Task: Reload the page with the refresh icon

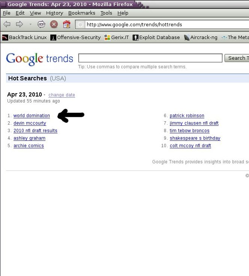Action: click(41, 24)
